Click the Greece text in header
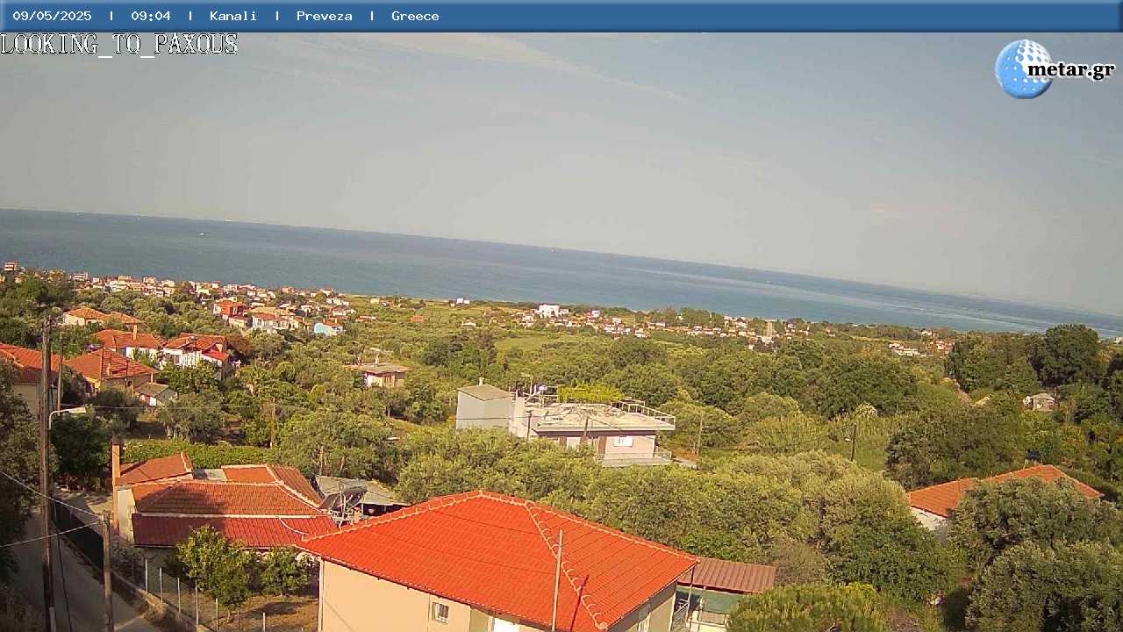This screenshot has width=1123, height=632. click(415, 16)
